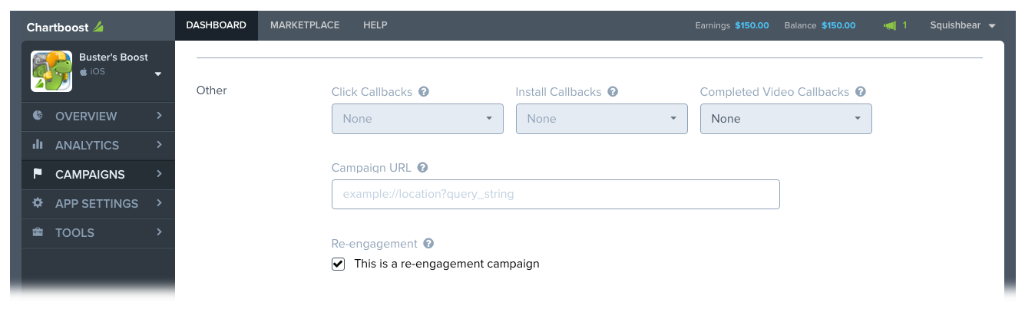Open the Completed Video Callbacks dropdown

click(x=786, y=119)
